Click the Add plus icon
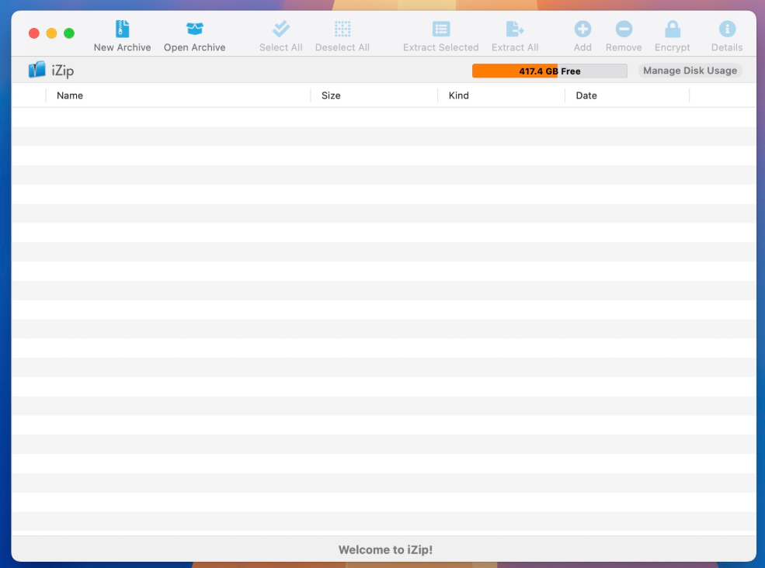The image size is (765, 568). [x=582, y=29]
